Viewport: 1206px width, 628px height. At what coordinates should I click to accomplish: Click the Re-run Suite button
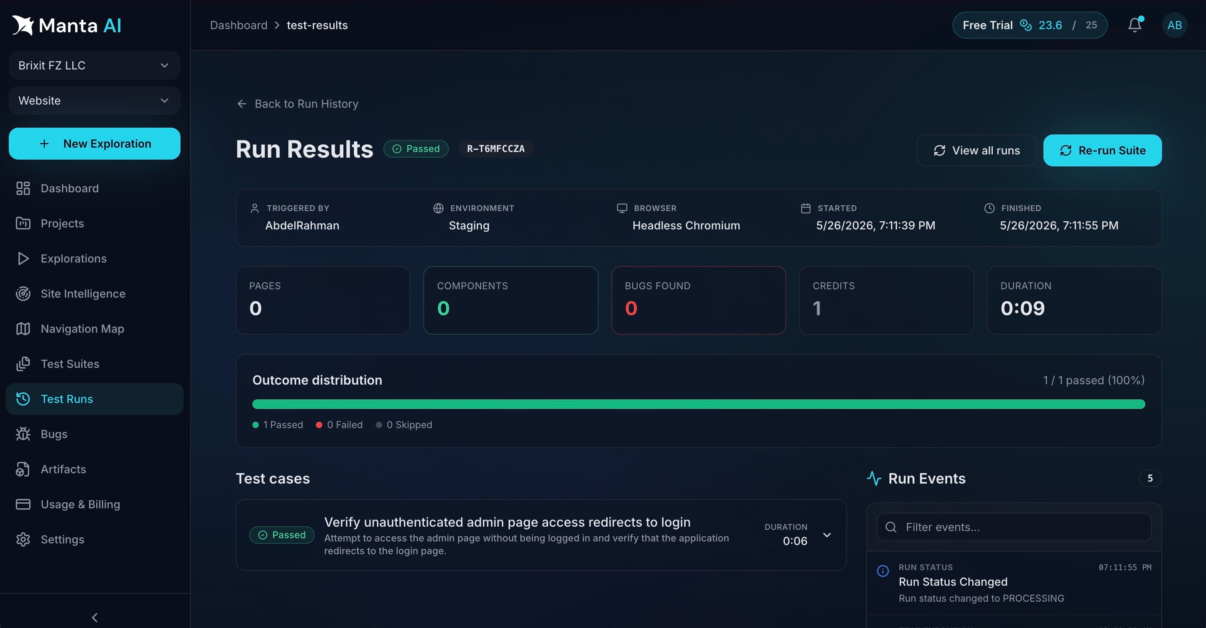[1102, 150]
